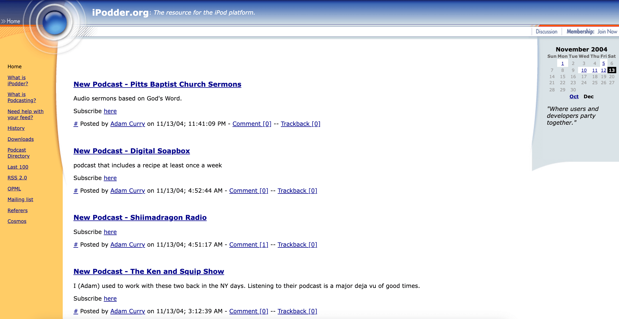
Task: Click # permalink for Shiimadragon Radio post
Action: 76,245
